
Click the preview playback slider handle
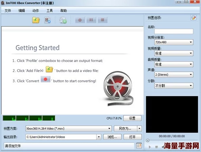point(148,140)
